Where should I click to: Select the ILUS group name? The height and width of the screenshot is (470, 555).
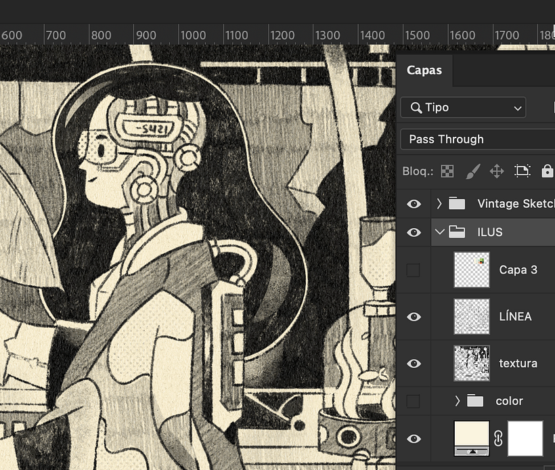pyautogui.click(x=490, y=232)
